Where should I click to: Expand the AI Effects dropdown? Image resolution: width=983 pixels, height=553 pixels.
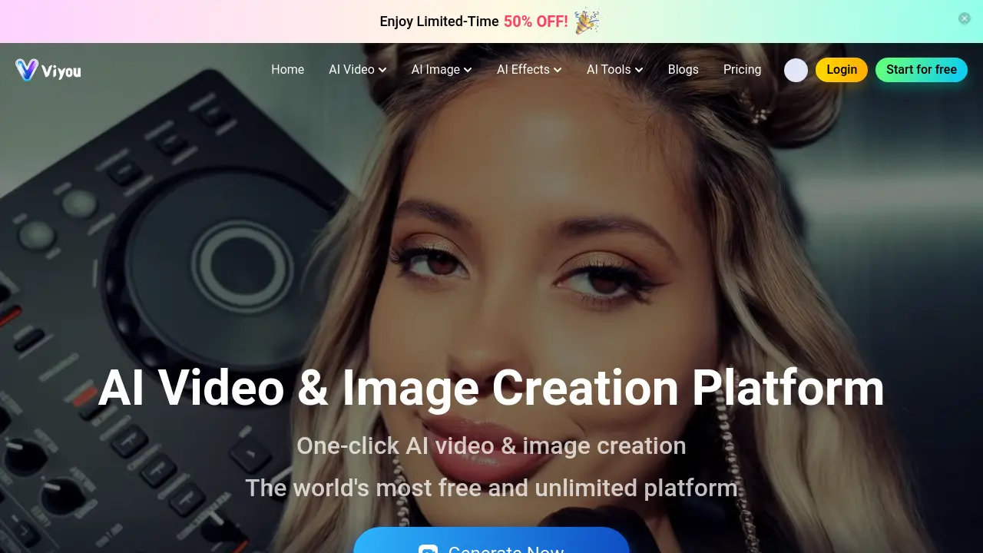pyautogui.click(x=529, y=70)
